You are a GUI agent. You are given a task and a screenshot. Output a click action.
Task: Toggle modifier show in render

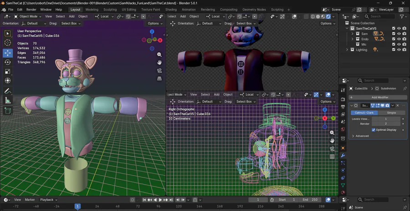point(387,105)
